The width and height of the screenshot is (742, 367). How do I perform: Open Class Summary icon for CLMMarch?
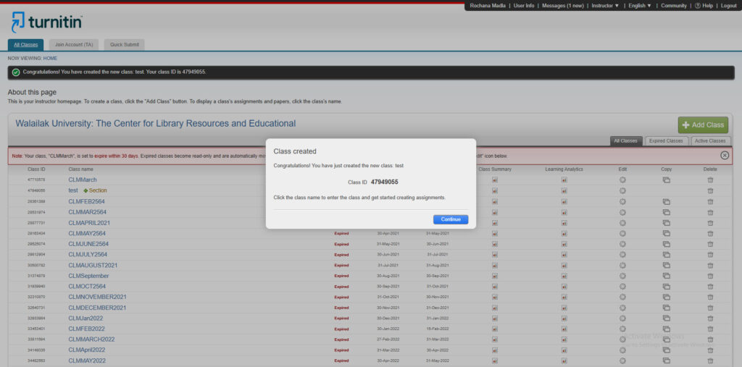point(494,180)
